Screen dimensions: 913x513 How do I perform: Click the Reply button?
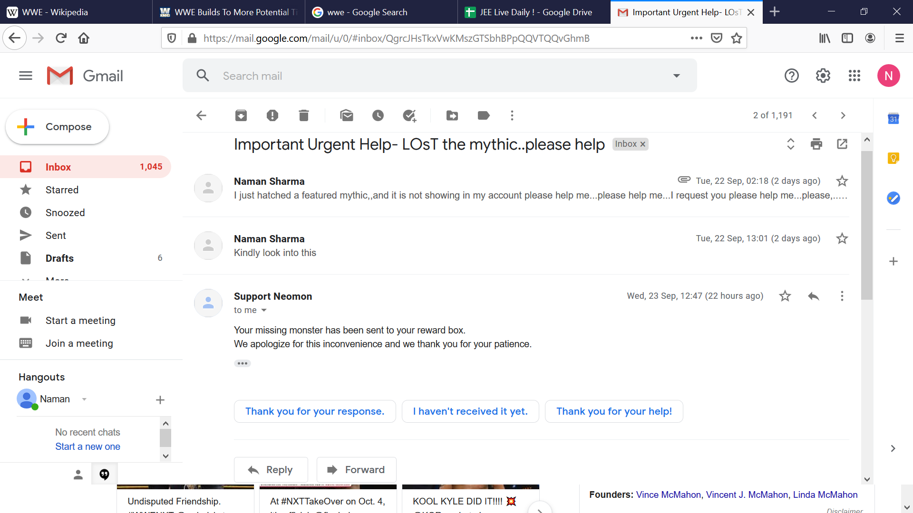tap(271, 470)
